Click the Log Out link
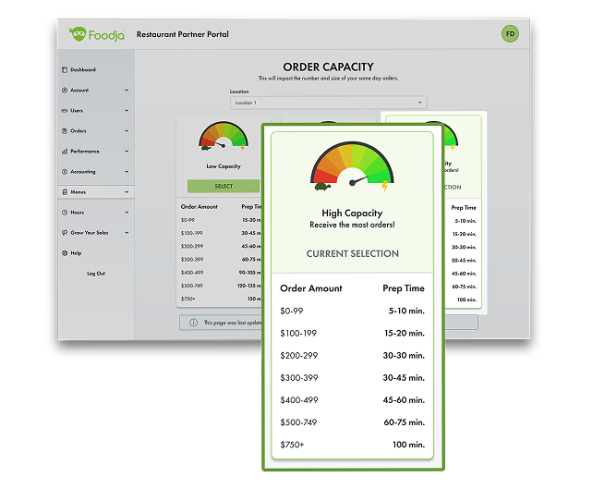 coord(96,274)
